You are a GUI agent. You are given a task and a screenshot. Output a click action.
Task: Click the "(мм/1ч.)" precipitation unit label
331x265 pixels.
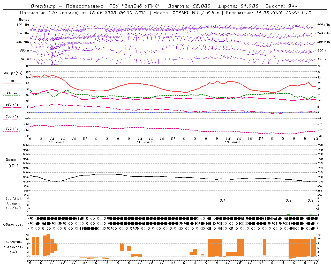coord(13,208)
